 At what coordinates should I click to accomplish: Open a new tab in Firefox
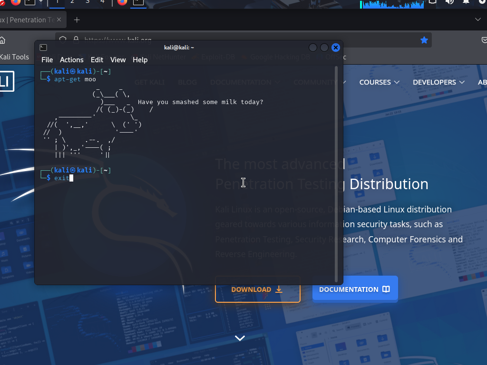[77, 20]
